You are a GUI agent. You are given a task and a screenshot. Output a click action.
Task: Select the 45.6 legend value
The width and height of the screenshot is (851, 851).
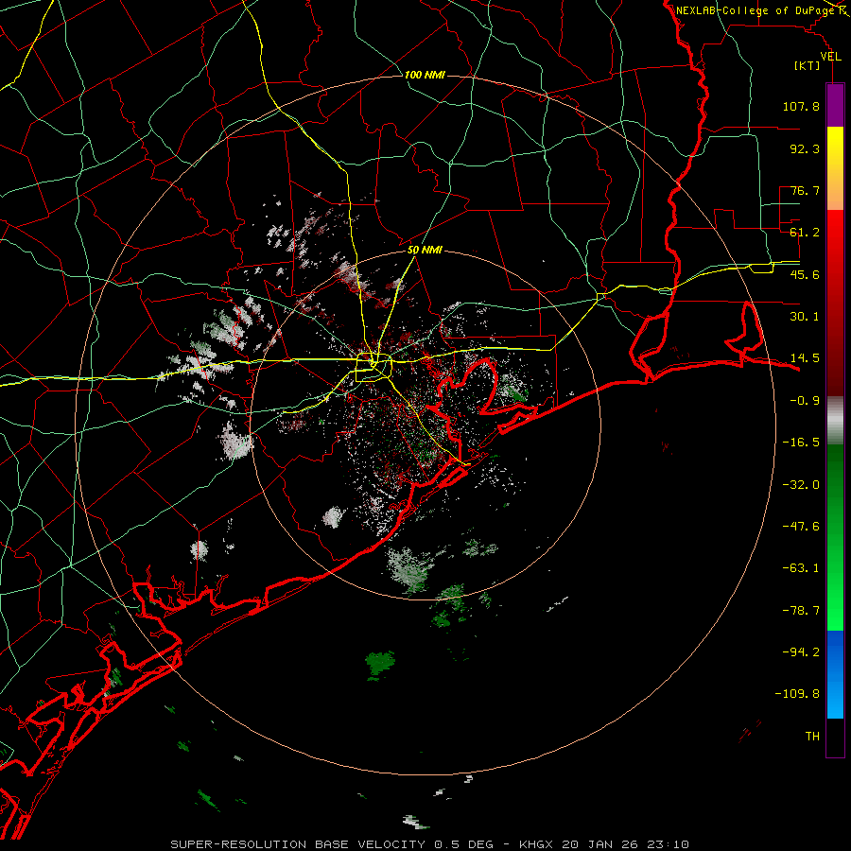[x=805, y=274]
